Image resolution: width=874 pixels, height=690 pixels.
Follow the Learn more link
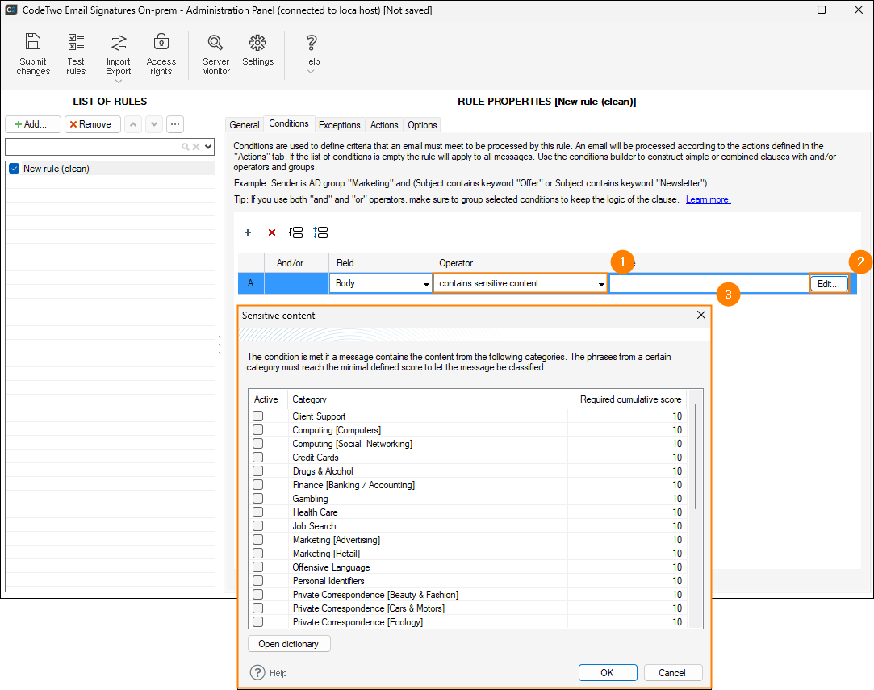tap(708, 199)
